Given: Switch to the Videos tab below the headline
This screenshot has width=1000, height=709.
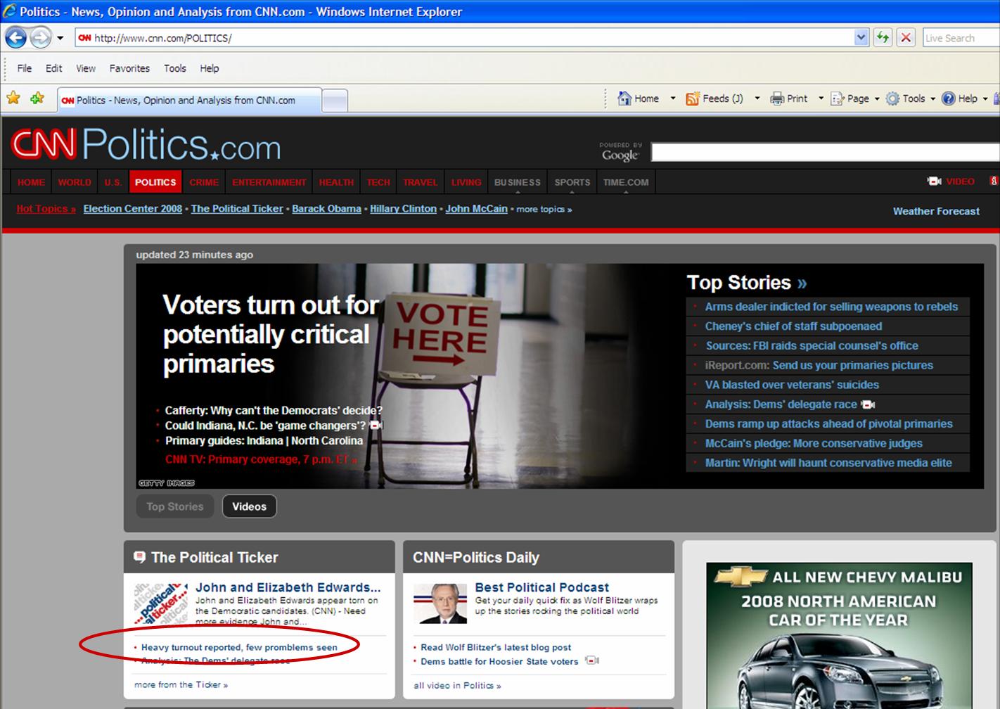Looking at the screenshot, I should pyautogui.click(x=250, y=506).
